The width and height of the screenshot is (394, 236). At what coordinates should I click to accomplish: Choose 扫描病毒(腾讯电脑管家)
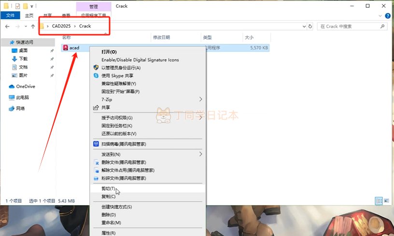pos(148,144)
